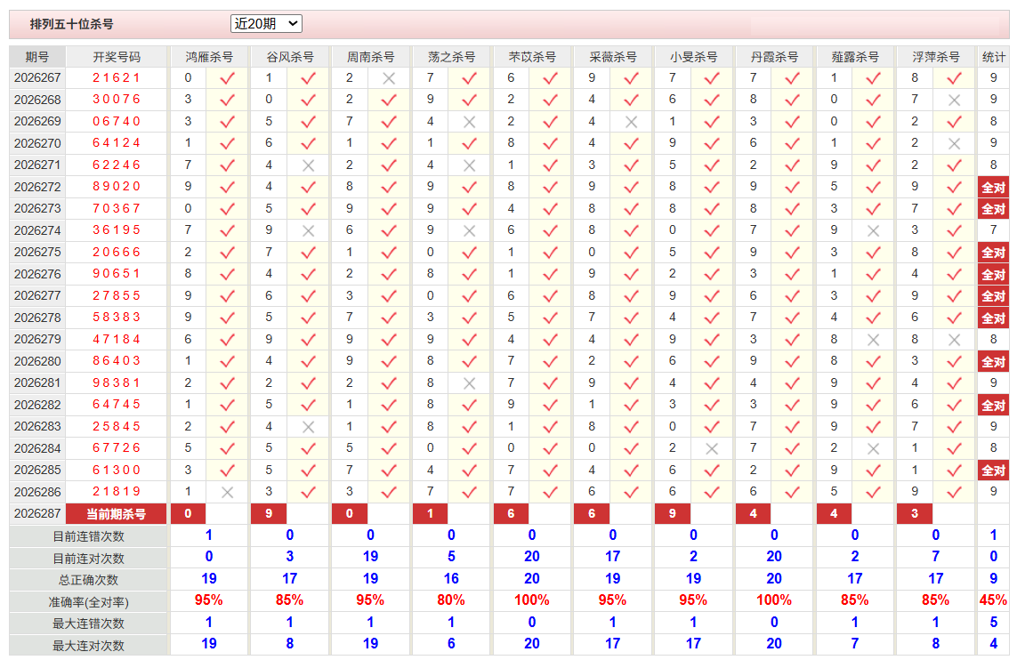Click winning number 21621 in row 2026267
The width and height of the screenshot is (1017, 668).
pos(116,77)
